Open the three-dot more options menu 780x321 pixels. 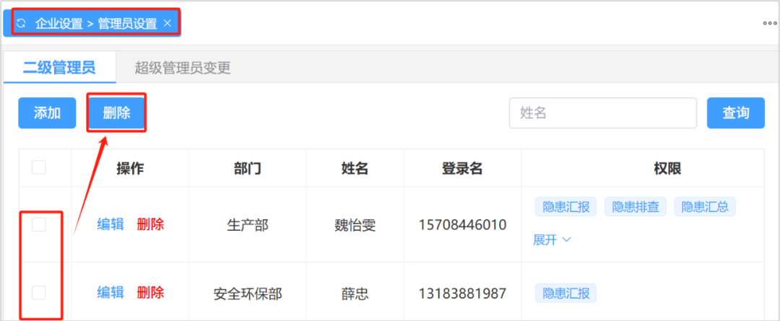click(770, 23)
